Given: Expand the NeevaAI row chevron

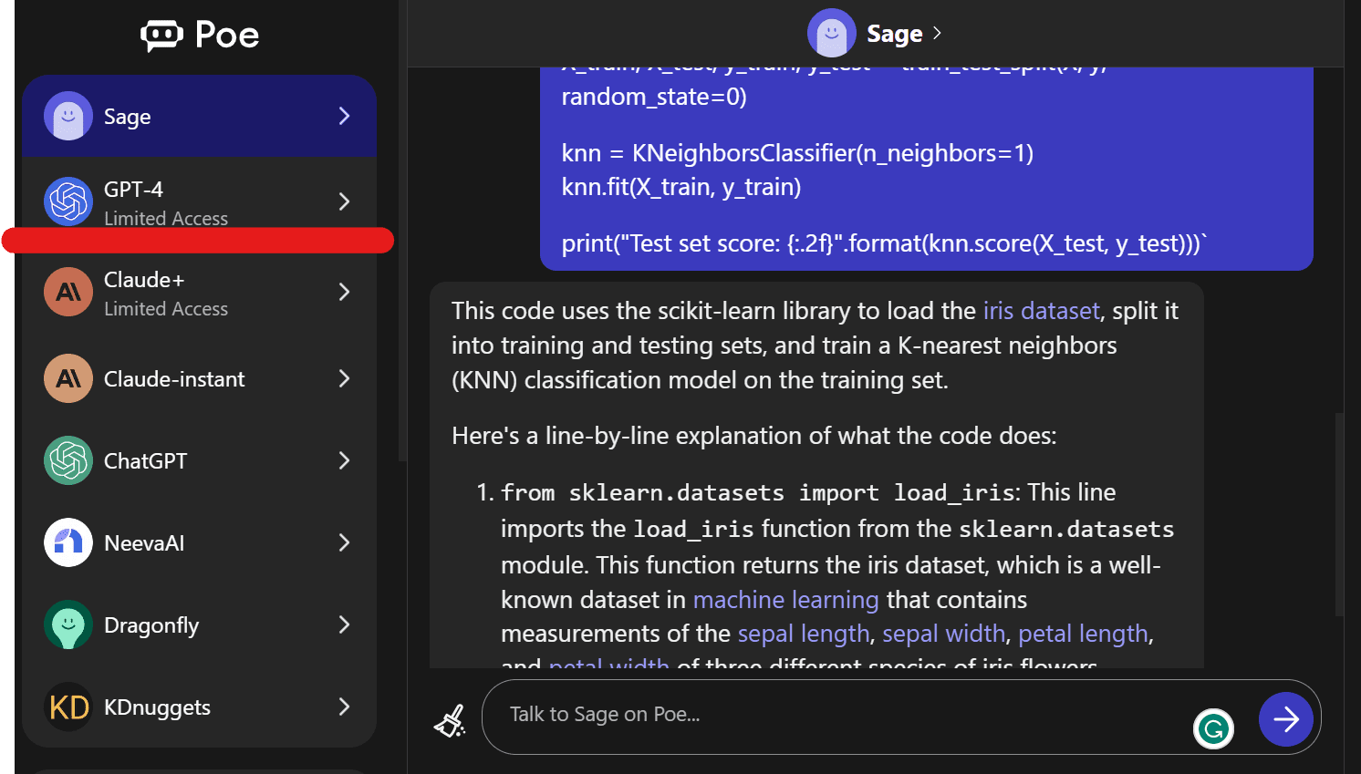Looking at the screenshot, I should tap(344, 542).
